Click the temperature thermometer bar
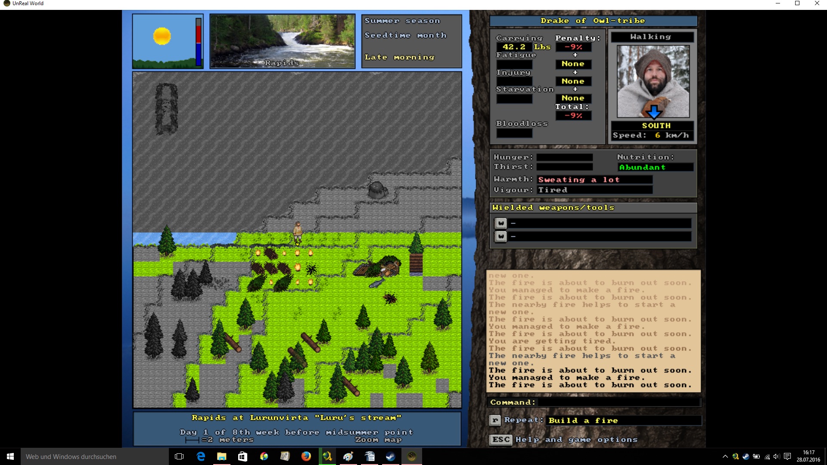The image size is (827, 465). pyautogui.click(x=199, y=42)
